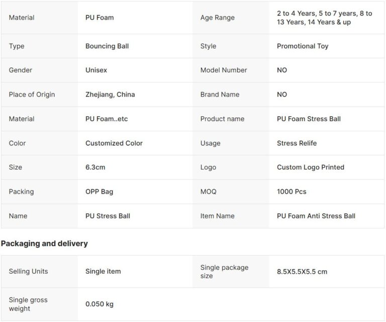Click the age range value text
The height and width of the screenshot is (322, 386).
click(324, 18)
